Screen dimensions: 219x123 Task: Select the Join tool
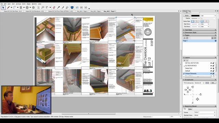click(67, 8)
